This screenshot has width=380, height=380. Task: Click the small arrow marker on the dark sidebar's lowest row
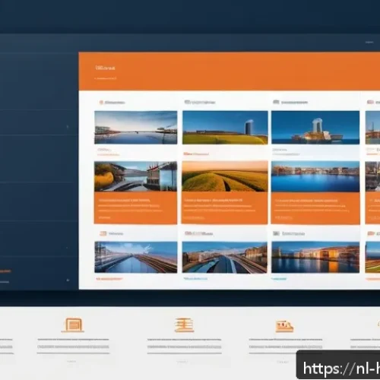pyautogui.click(x=68, y=280)
